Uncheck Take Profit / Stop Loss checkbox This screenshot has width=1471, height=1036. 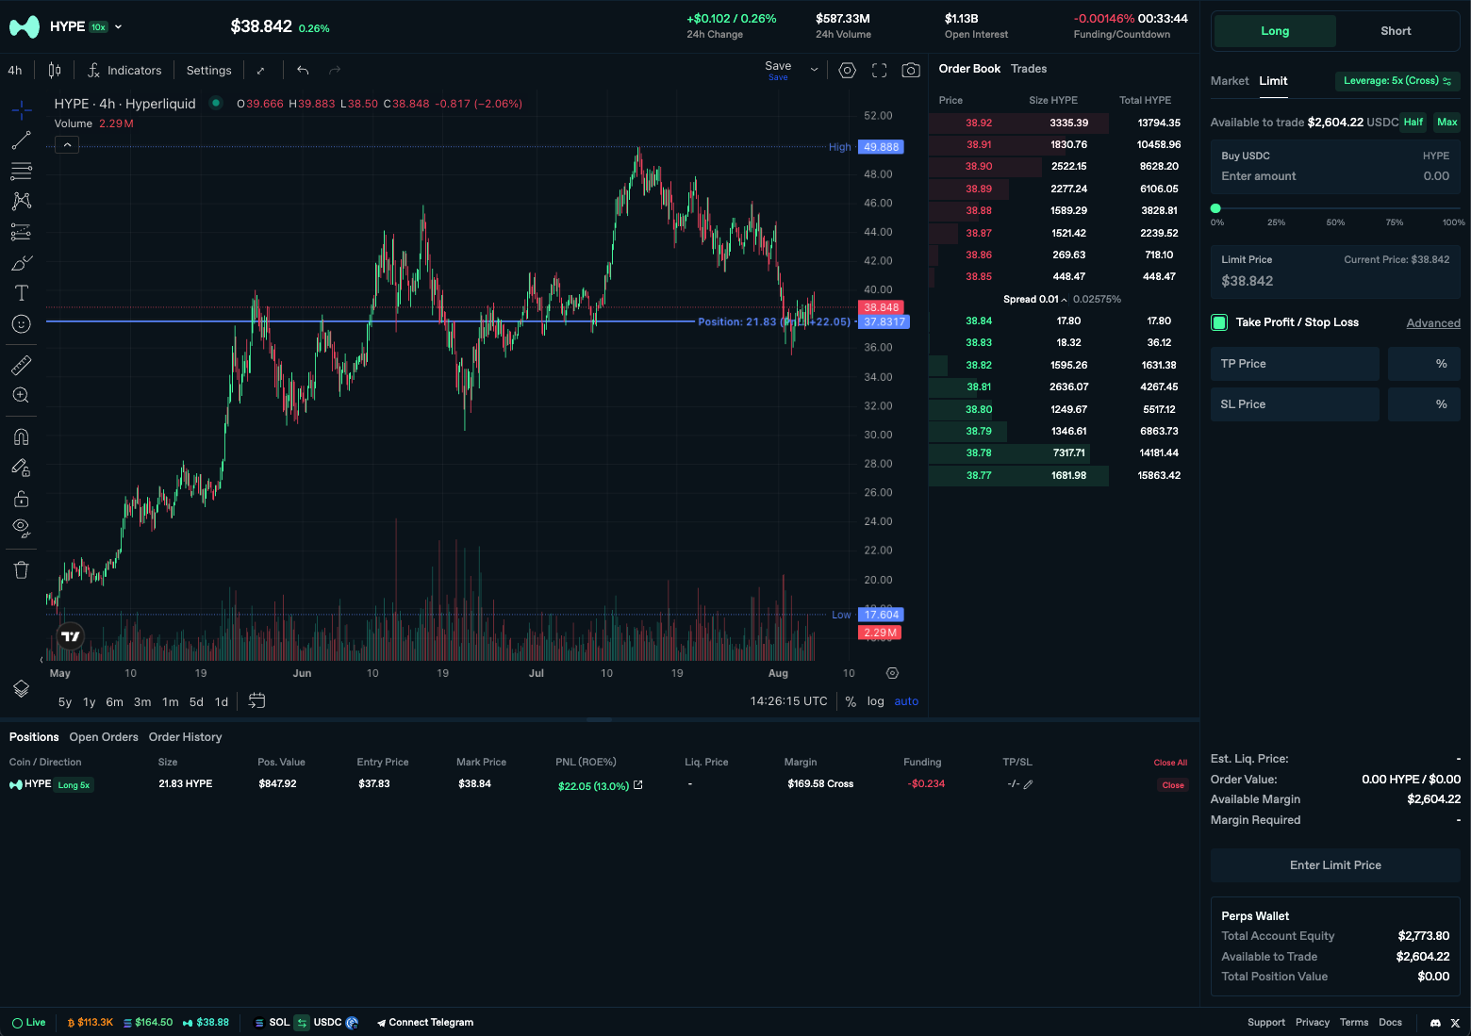click(1219, 322)
